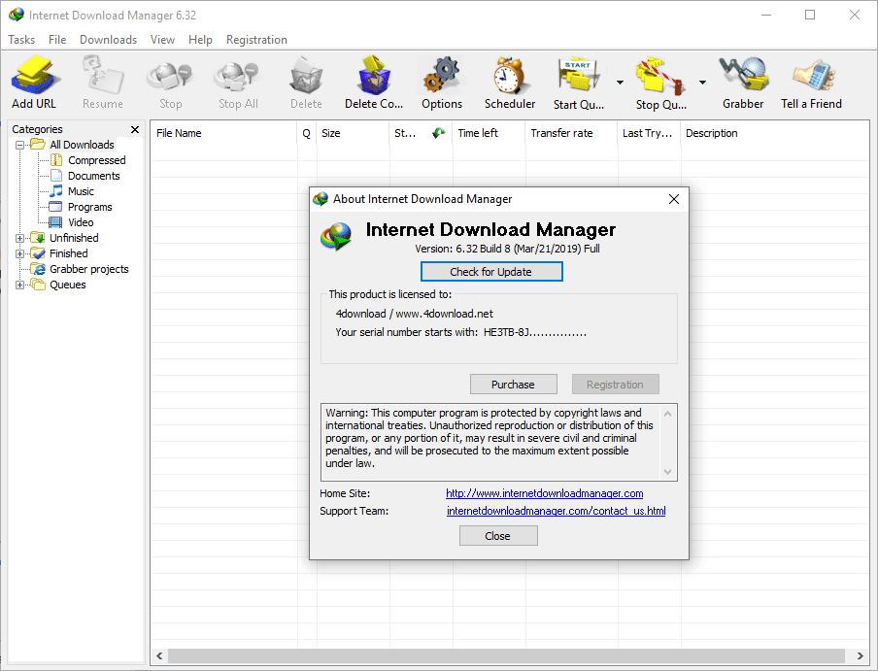878x671 pixels.
Task: Click the horizontal scrollbar right arrow
Action: (x=860, y=655)
